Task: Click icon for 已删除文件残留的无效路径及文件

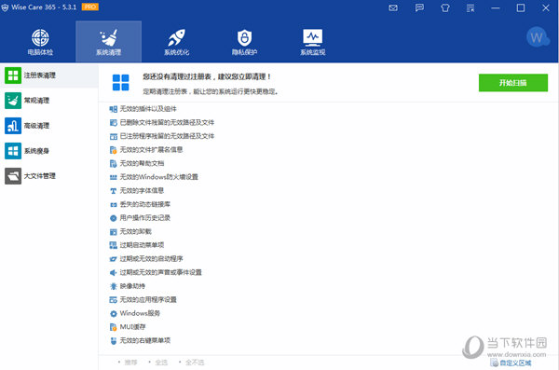Action: click(x=114, y=123)
